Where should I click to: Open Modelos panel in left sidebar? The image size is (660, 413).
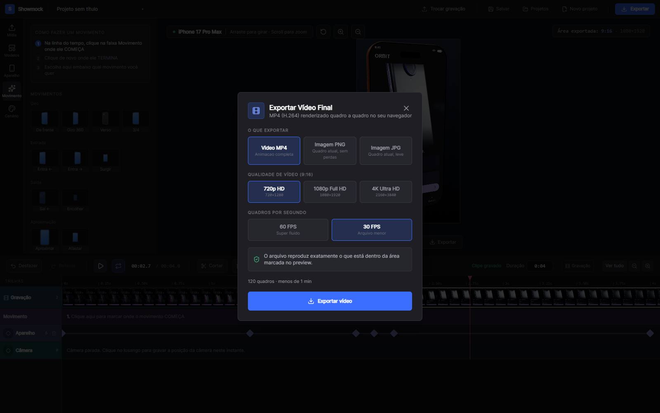[12, 51]
